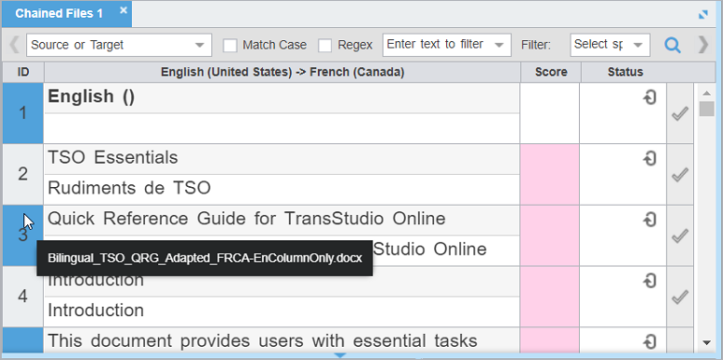
Task: Expand the Enter text to filter dropdown
Action: click(x=499, y=45)
